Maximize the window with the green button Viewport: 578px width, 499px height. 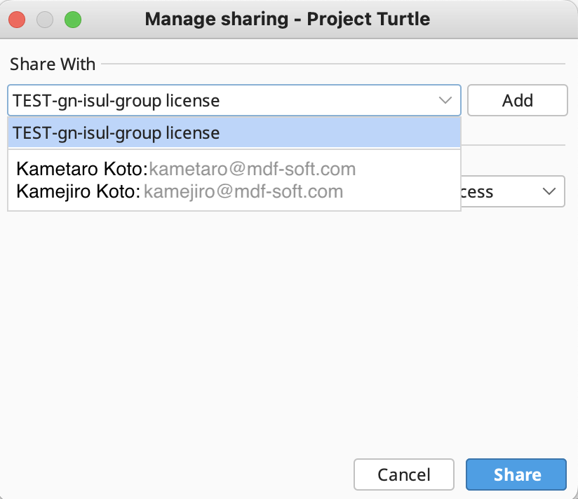(72, 19)
